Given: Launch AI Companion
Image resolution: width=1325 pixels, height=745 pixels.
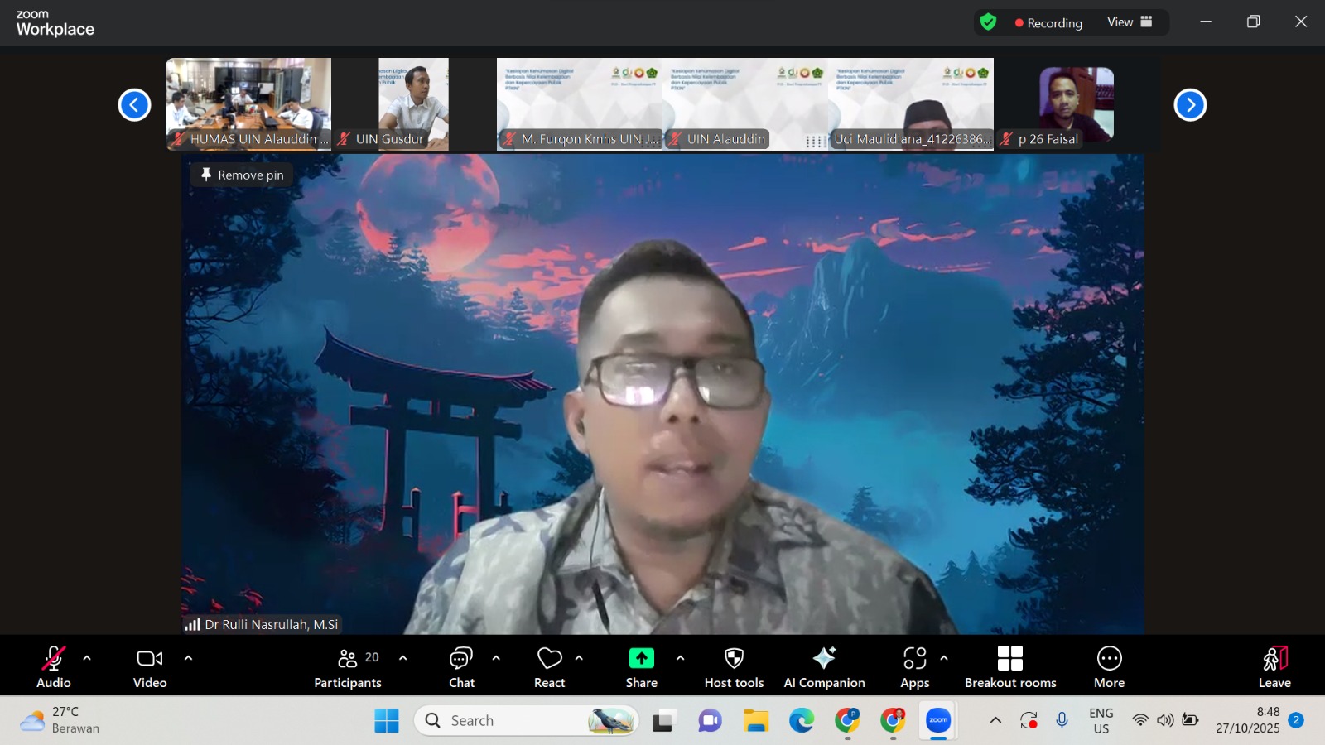Looking at the screenshot, I should [x=824, y=666].
